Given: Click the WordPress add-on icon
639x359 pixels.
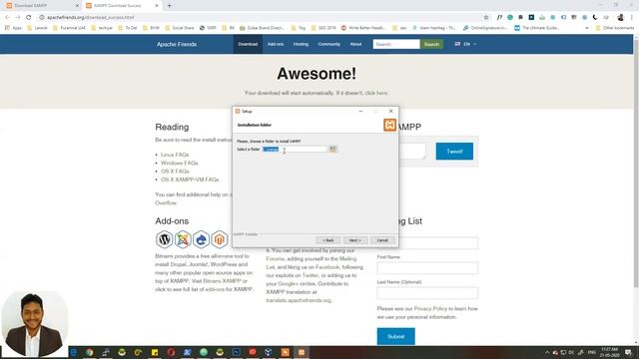Looking at the screenshot, I should click(x=164, y=239).
